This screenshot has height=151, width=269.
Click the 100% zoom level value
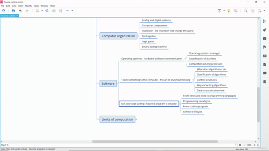[249, 145]
